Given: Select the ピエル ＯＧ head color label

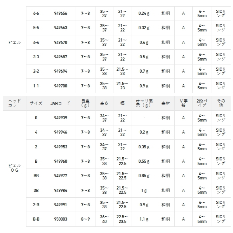Looking at the screenshot, I should pyautogui.click(x=14, y=168).
